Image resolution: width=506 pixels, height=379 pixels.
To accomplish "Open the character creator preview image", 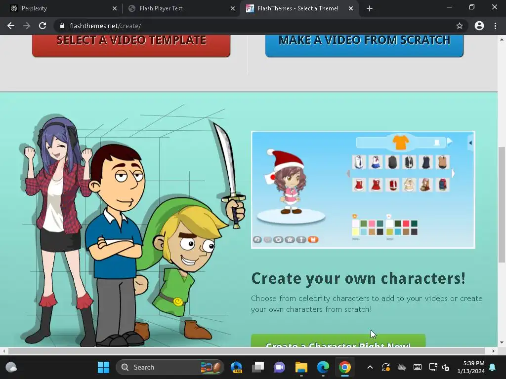I will coord(363,189).
